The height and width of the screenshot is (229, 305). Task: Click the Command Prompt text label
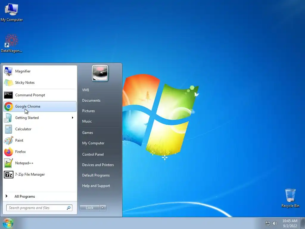coord(30,95)
